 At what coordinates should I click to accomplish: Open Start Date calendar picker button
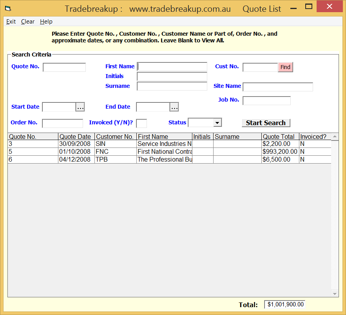pos(80,107)
